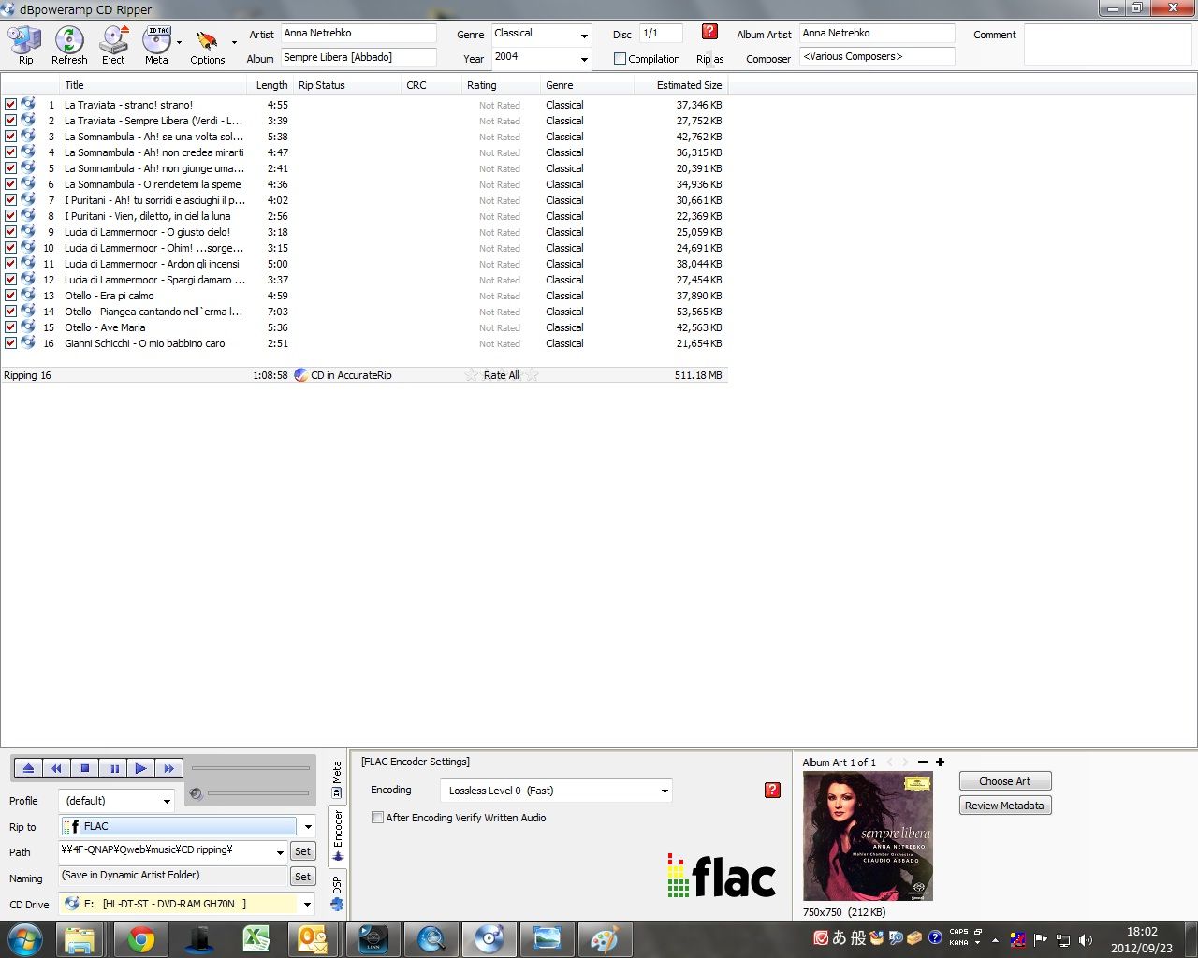Image resolution: width=1198 pixels, height=958 pixels.
Task: Skip to next track in player
Action: tap(168, 768)
